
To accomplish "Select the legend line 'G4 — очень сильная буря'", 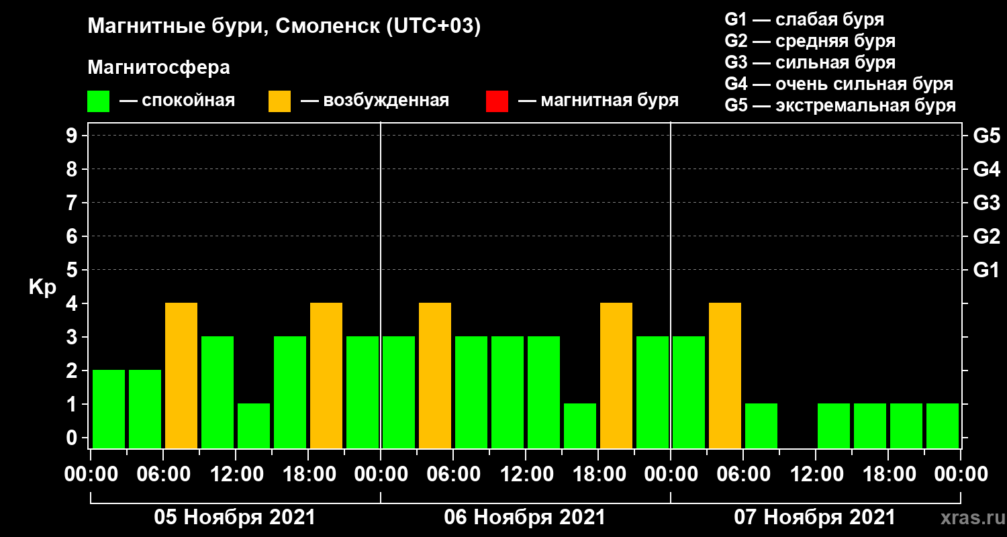I will [x=838, y=84].
